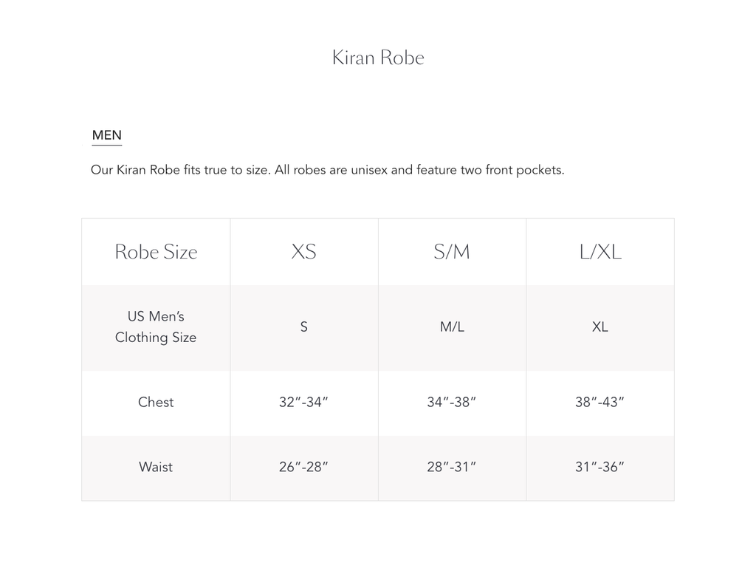Image resolution: width=756 pixels, height=574 pixels.
Task: Click the S clothing size cell
Action: click(303, 327)
